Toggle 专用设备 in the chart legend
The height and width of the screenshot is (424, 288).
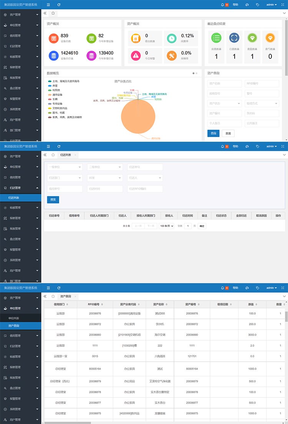point(58,104)
